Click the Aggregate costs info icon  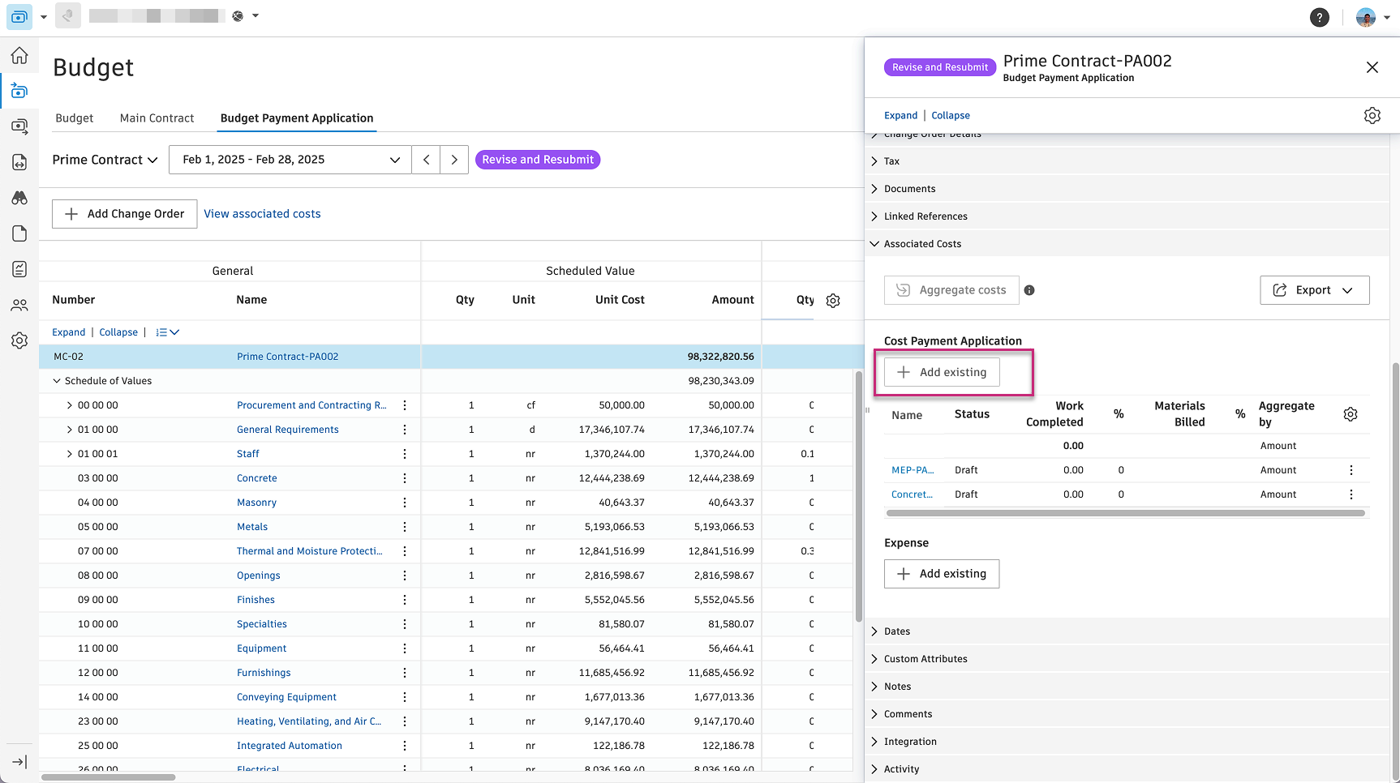tap(1029, 290)
